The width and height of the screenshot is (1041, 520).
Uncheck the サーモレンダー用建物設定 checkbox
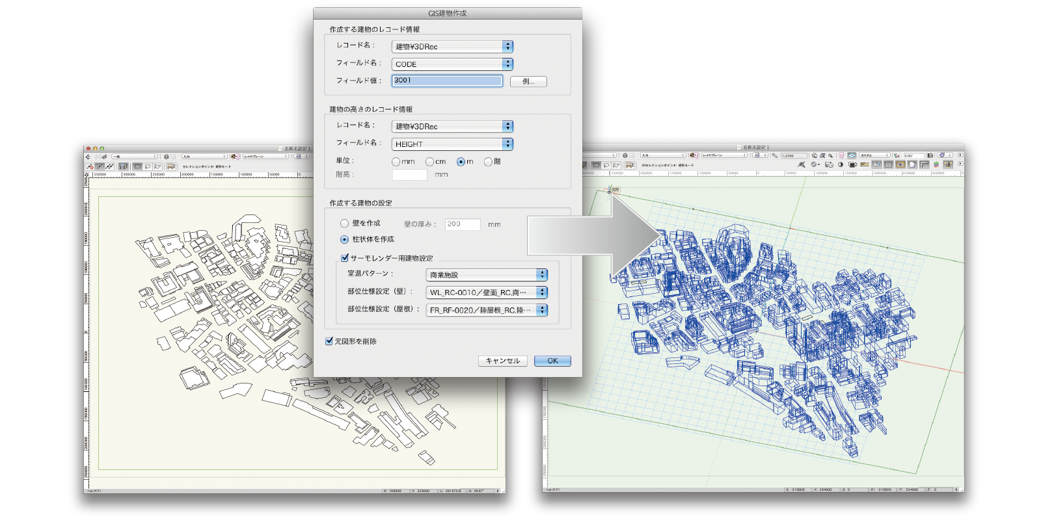coord(345,258)
